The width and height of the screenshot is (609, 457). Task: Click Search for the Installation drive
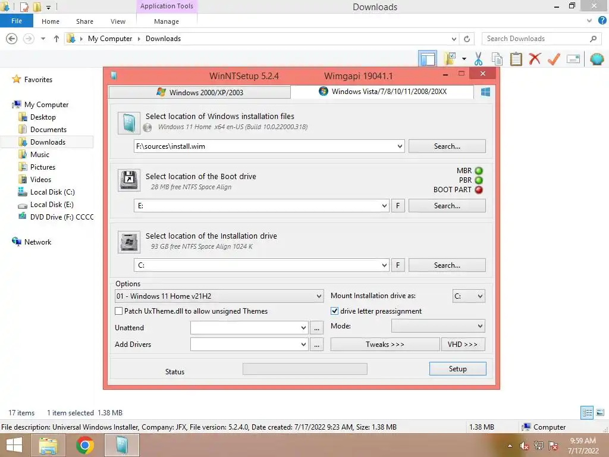click(x=447, y=265)
